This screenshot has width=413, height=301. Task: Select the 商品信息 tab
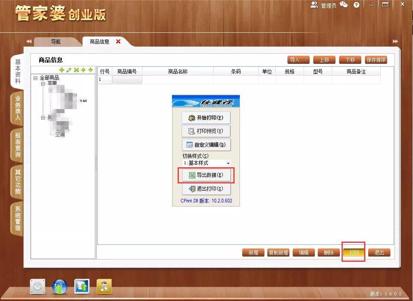99,42
